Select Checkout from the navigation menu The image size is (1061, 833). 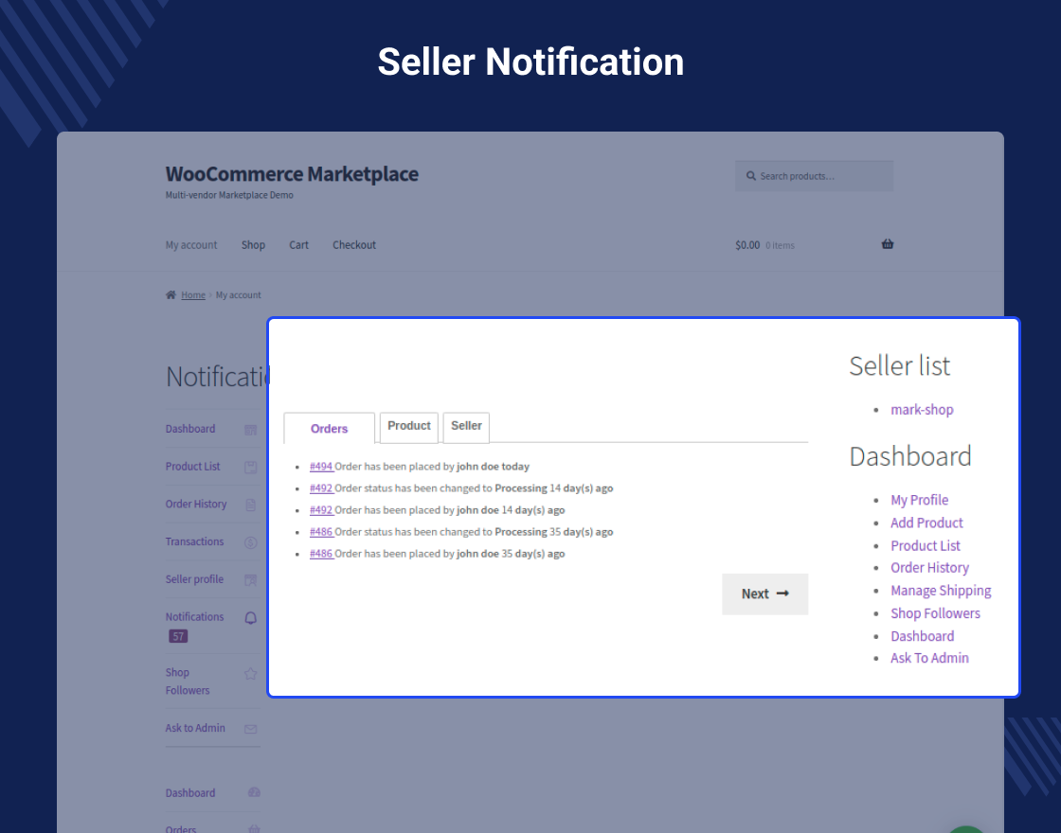353,244
